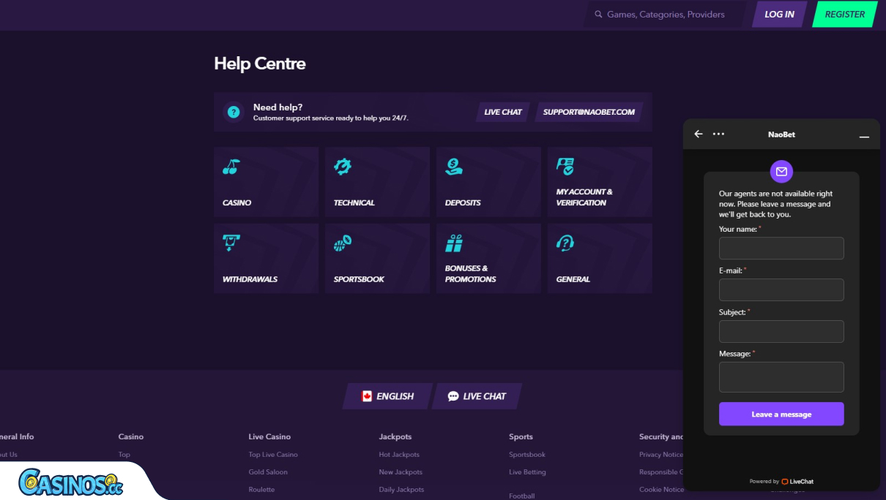Open the New Jackpots footer link

(x=401, y=472)
